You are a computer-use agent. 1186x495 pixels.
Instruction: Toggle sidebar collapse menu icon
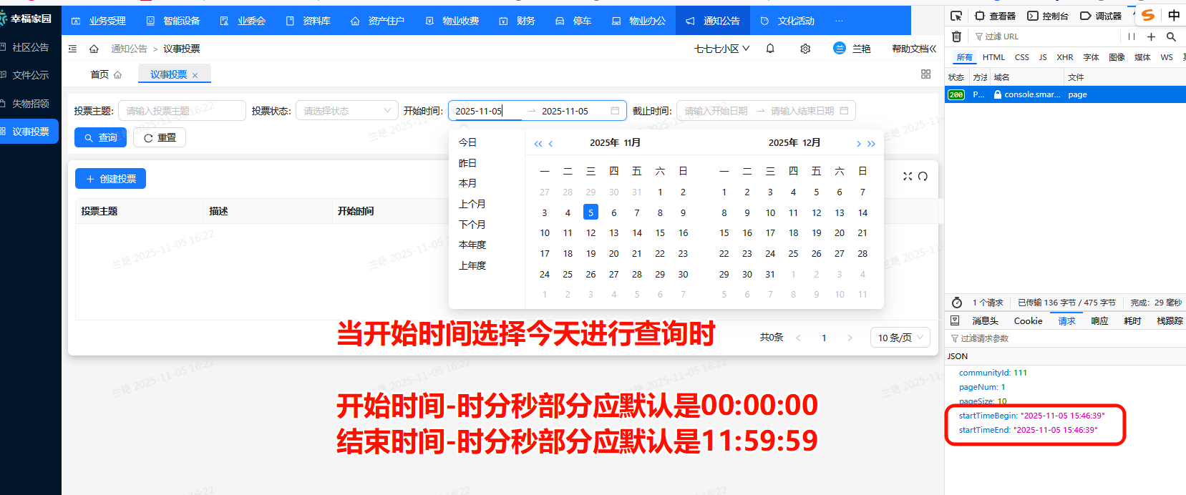72,49
